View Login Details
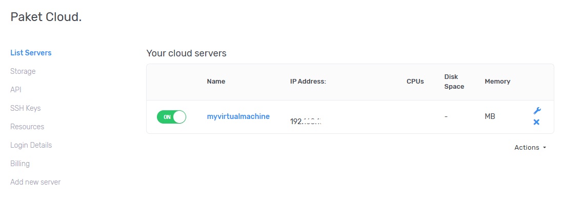This screenshot has width=562, height=200. [31, 145]
